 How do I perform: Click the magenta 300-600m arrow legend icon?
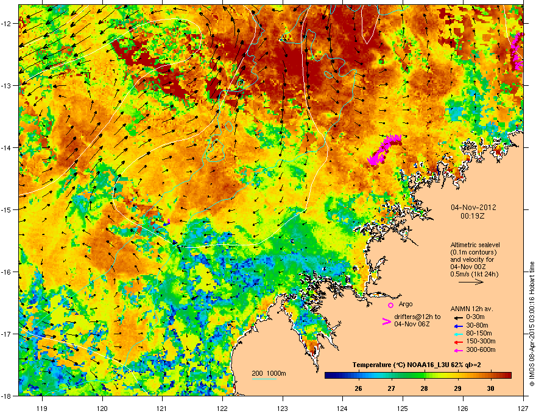pos(457,350)
